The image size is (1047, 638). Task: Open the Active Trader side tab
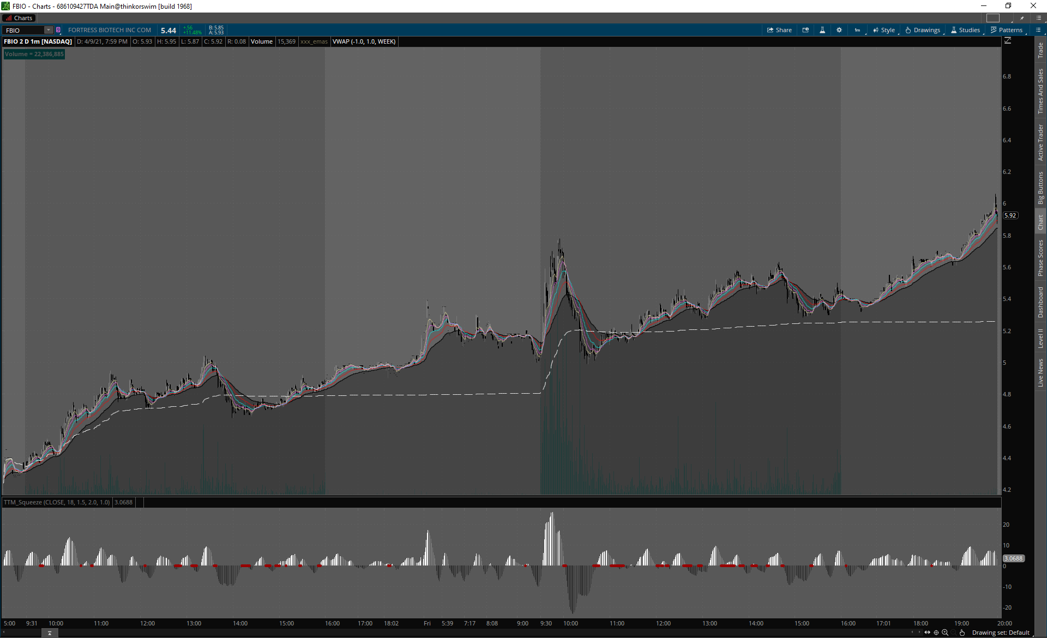click(x=1040, y=142)
